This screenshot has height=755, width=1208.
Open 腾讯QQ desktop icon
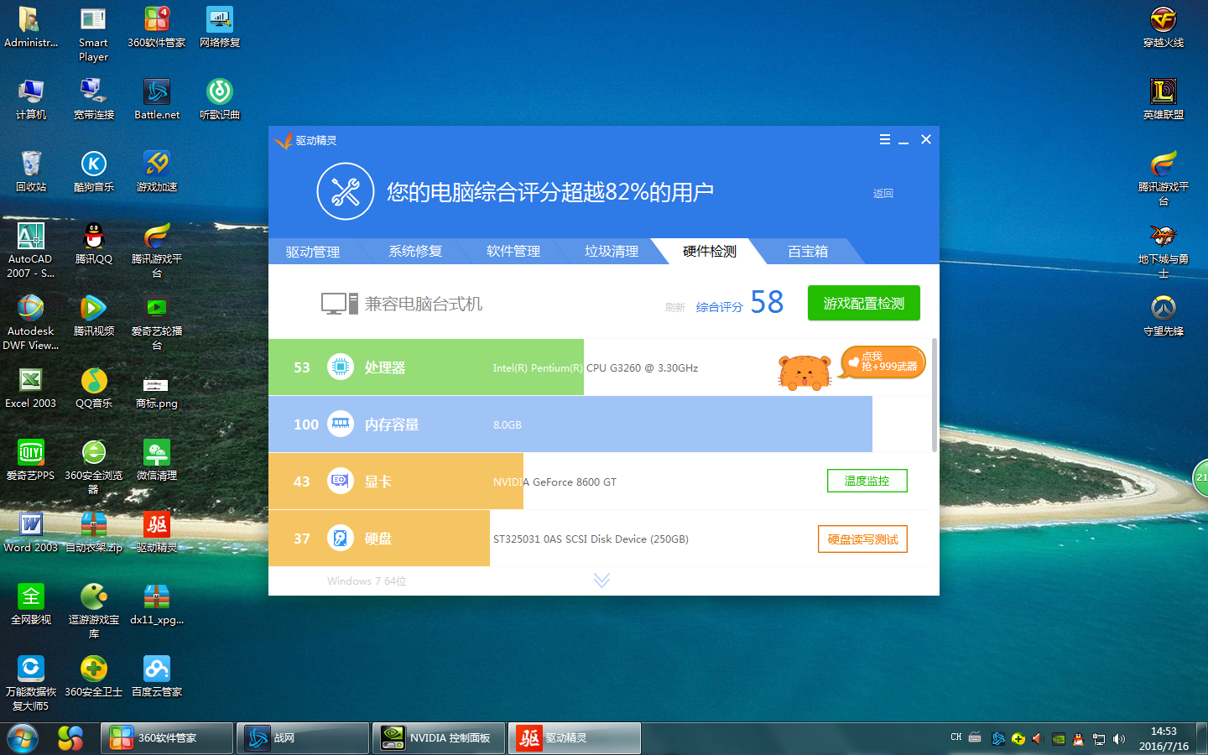click(94, 243)
